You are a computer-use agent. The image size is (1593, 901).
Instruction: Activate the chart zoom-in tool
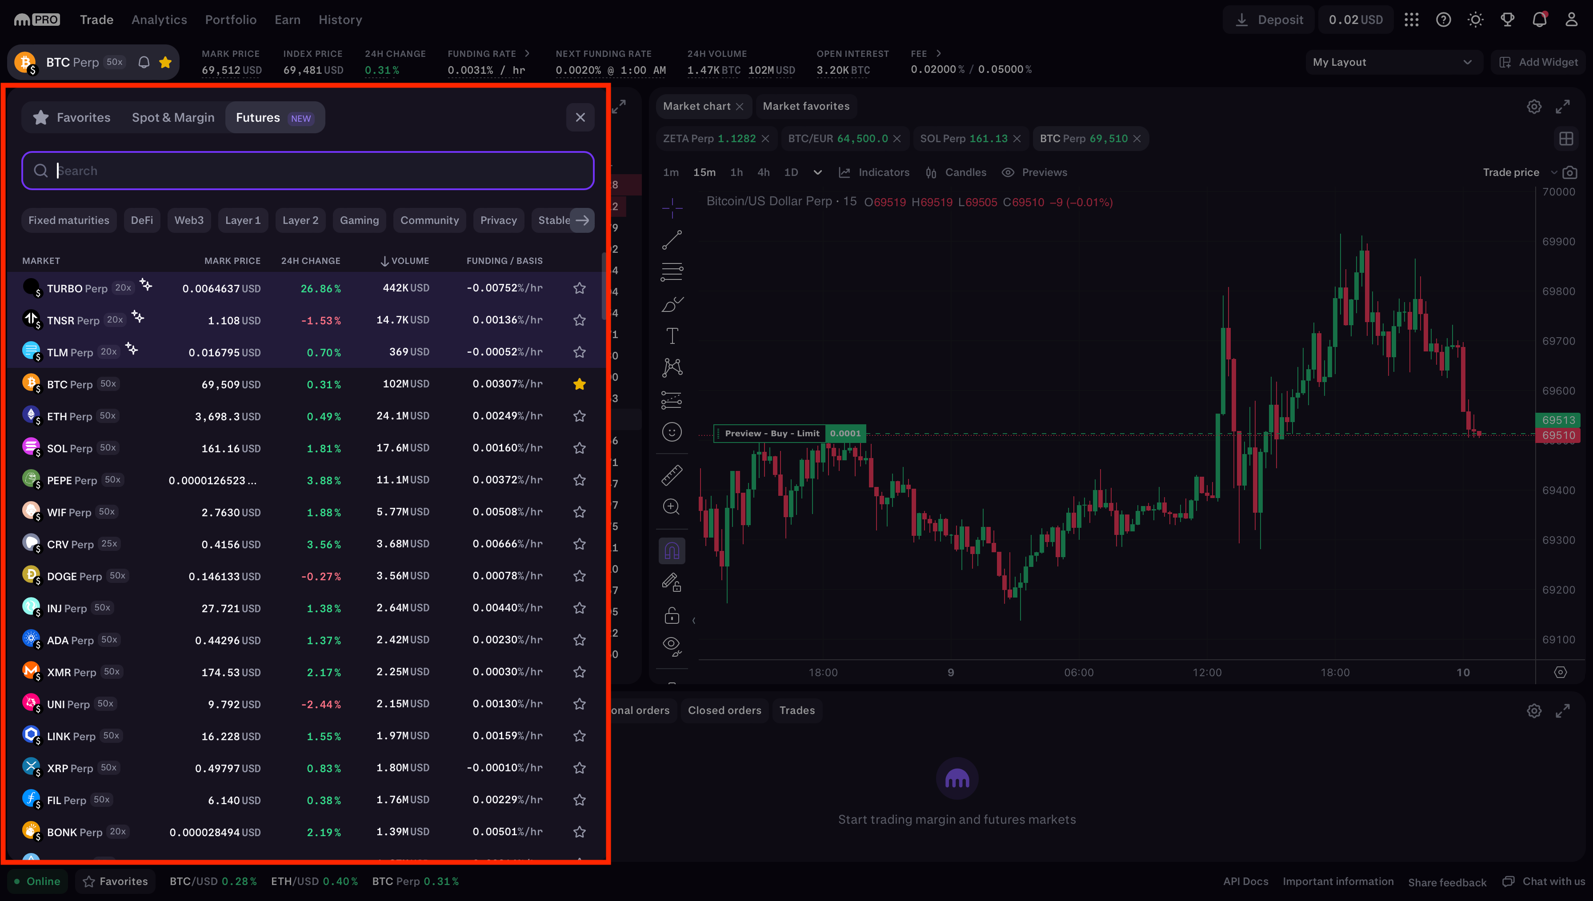(672, 507)
